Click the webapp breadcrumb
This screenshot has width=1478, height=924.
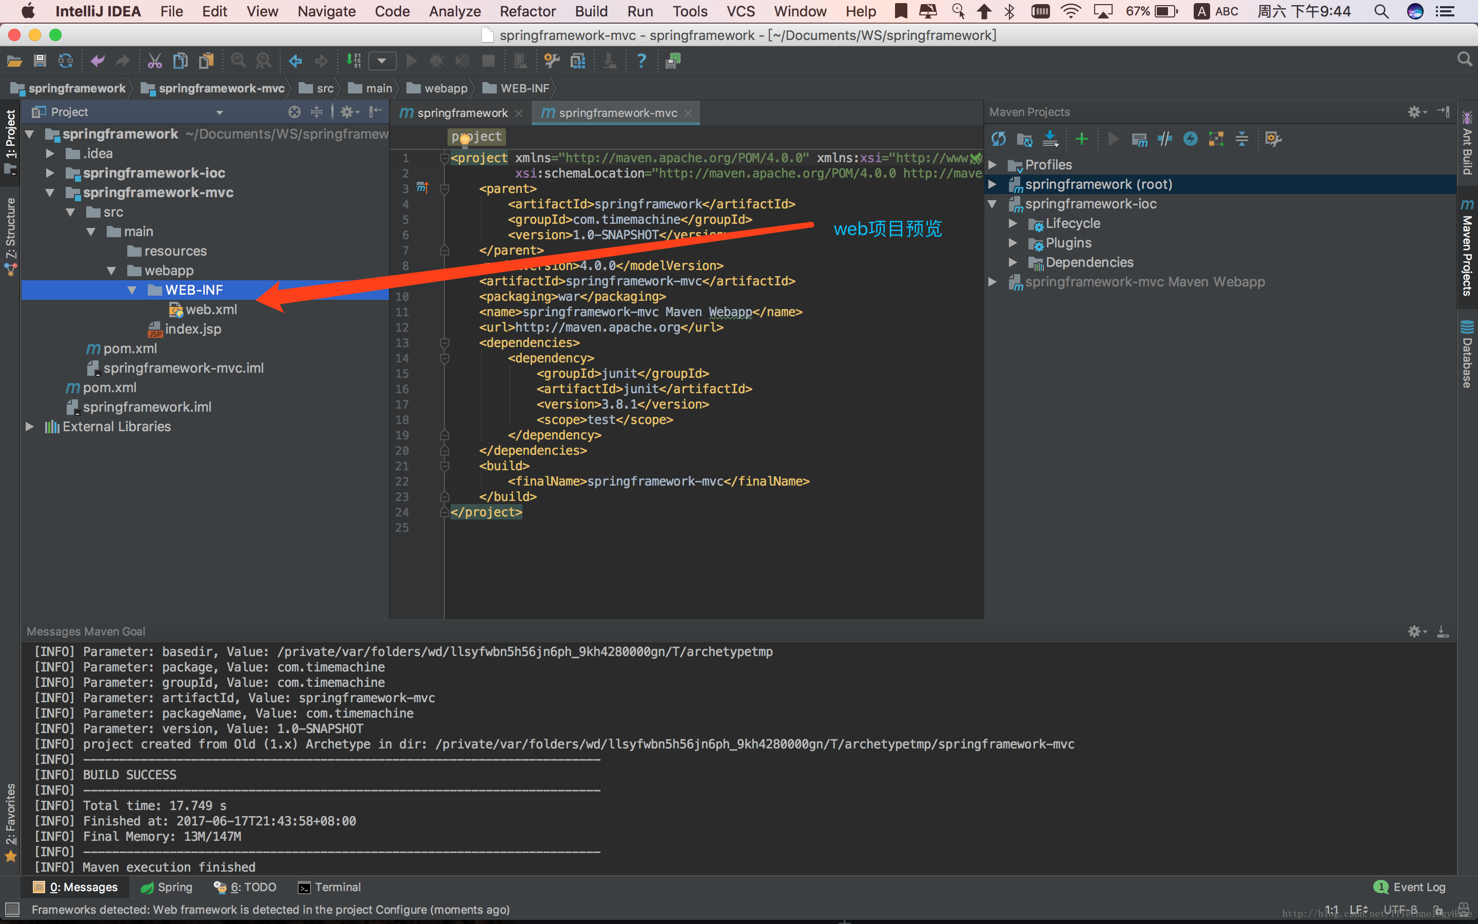[437, 89]
